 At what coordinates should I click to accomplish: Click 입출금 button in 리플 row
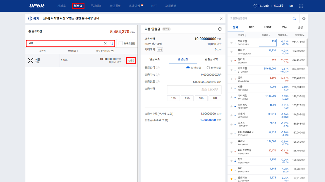(x=131, y=61)
